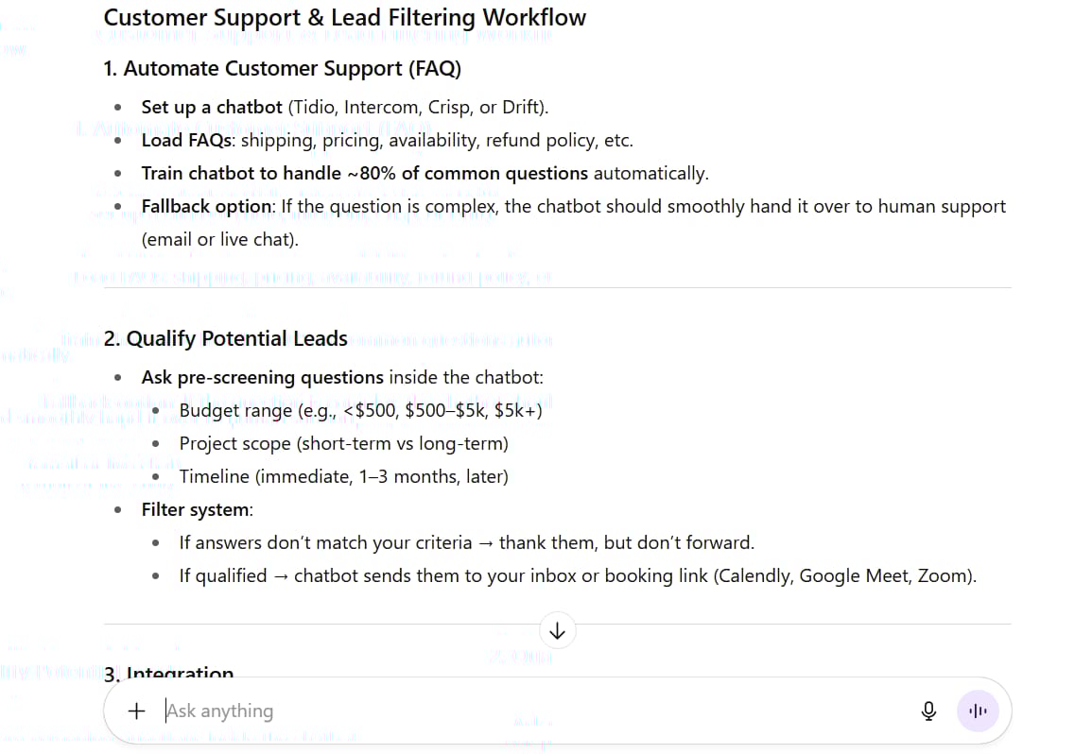
Task: Click the bold "Set up a chatbot" text
Action: pos(212,107)
